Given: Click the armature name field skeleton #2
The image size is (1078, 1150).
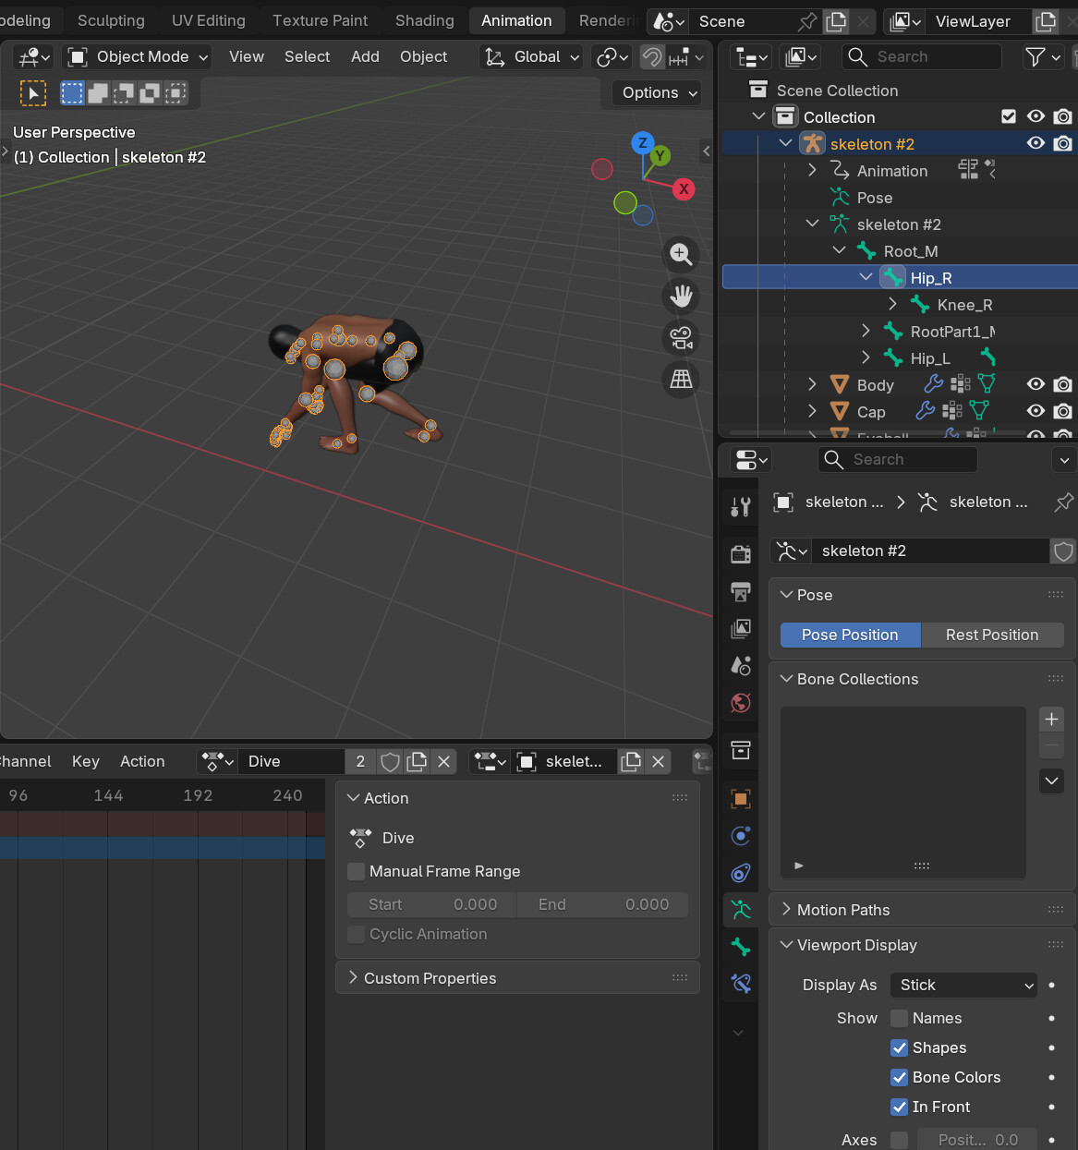Looking at the screenshot, I should point(931,551).
